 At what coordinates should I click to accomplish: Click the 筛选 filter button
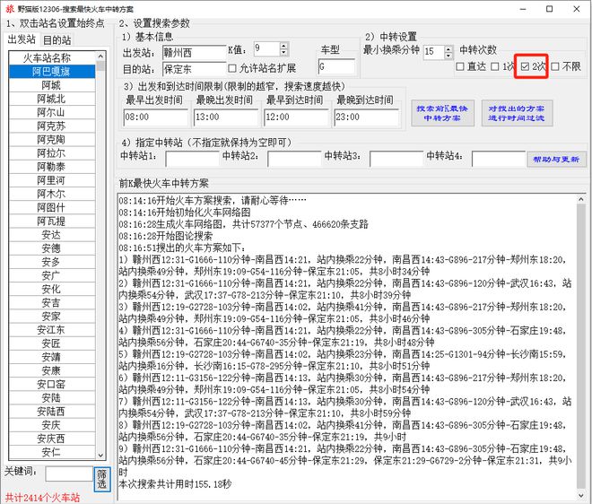click(x=102, y=479)
